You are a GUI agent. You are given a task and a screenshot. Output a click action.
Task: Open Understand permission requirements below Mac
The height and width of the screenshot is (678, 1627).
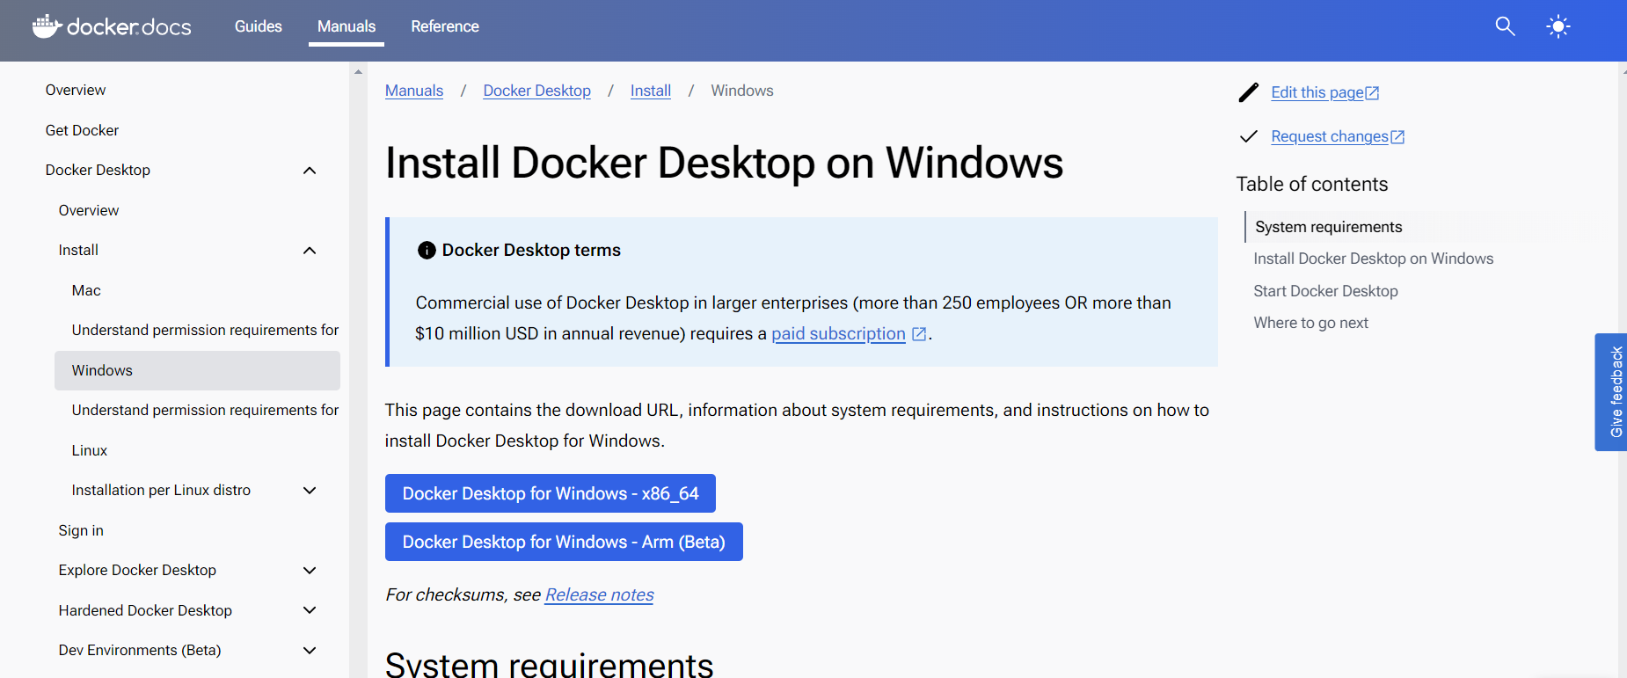coord(205,330)
